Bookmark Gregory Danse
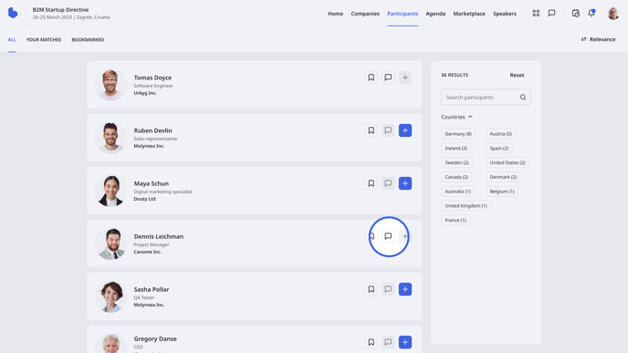The width and height of the screenshot is (628, 353). [x=371, y=342]
